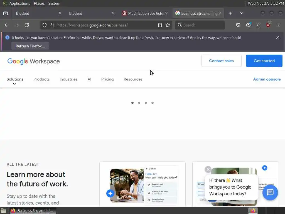Open the AI navigation item
The height and width of the screenshot is (214, 285).
(89, 79)
